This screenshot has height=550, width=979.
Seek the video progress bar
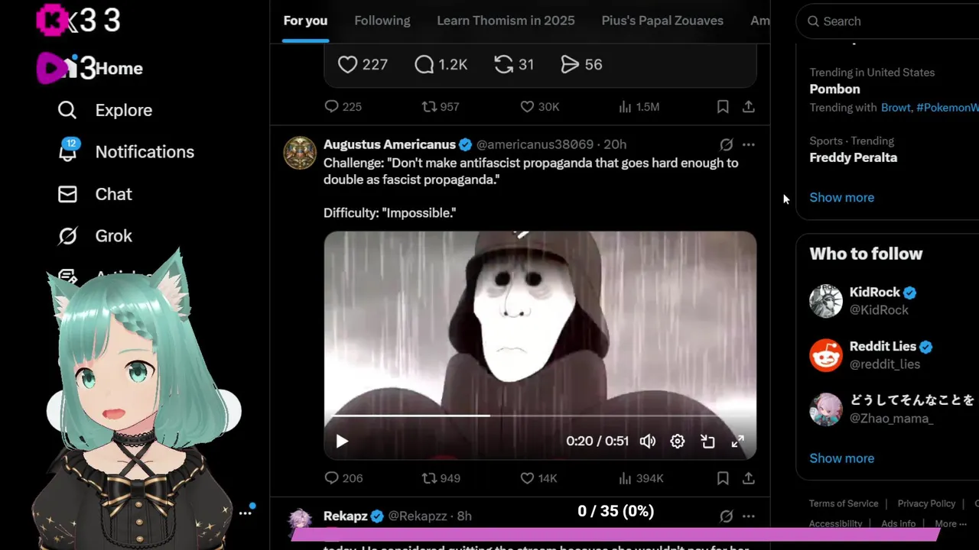(x=540, y=416)
